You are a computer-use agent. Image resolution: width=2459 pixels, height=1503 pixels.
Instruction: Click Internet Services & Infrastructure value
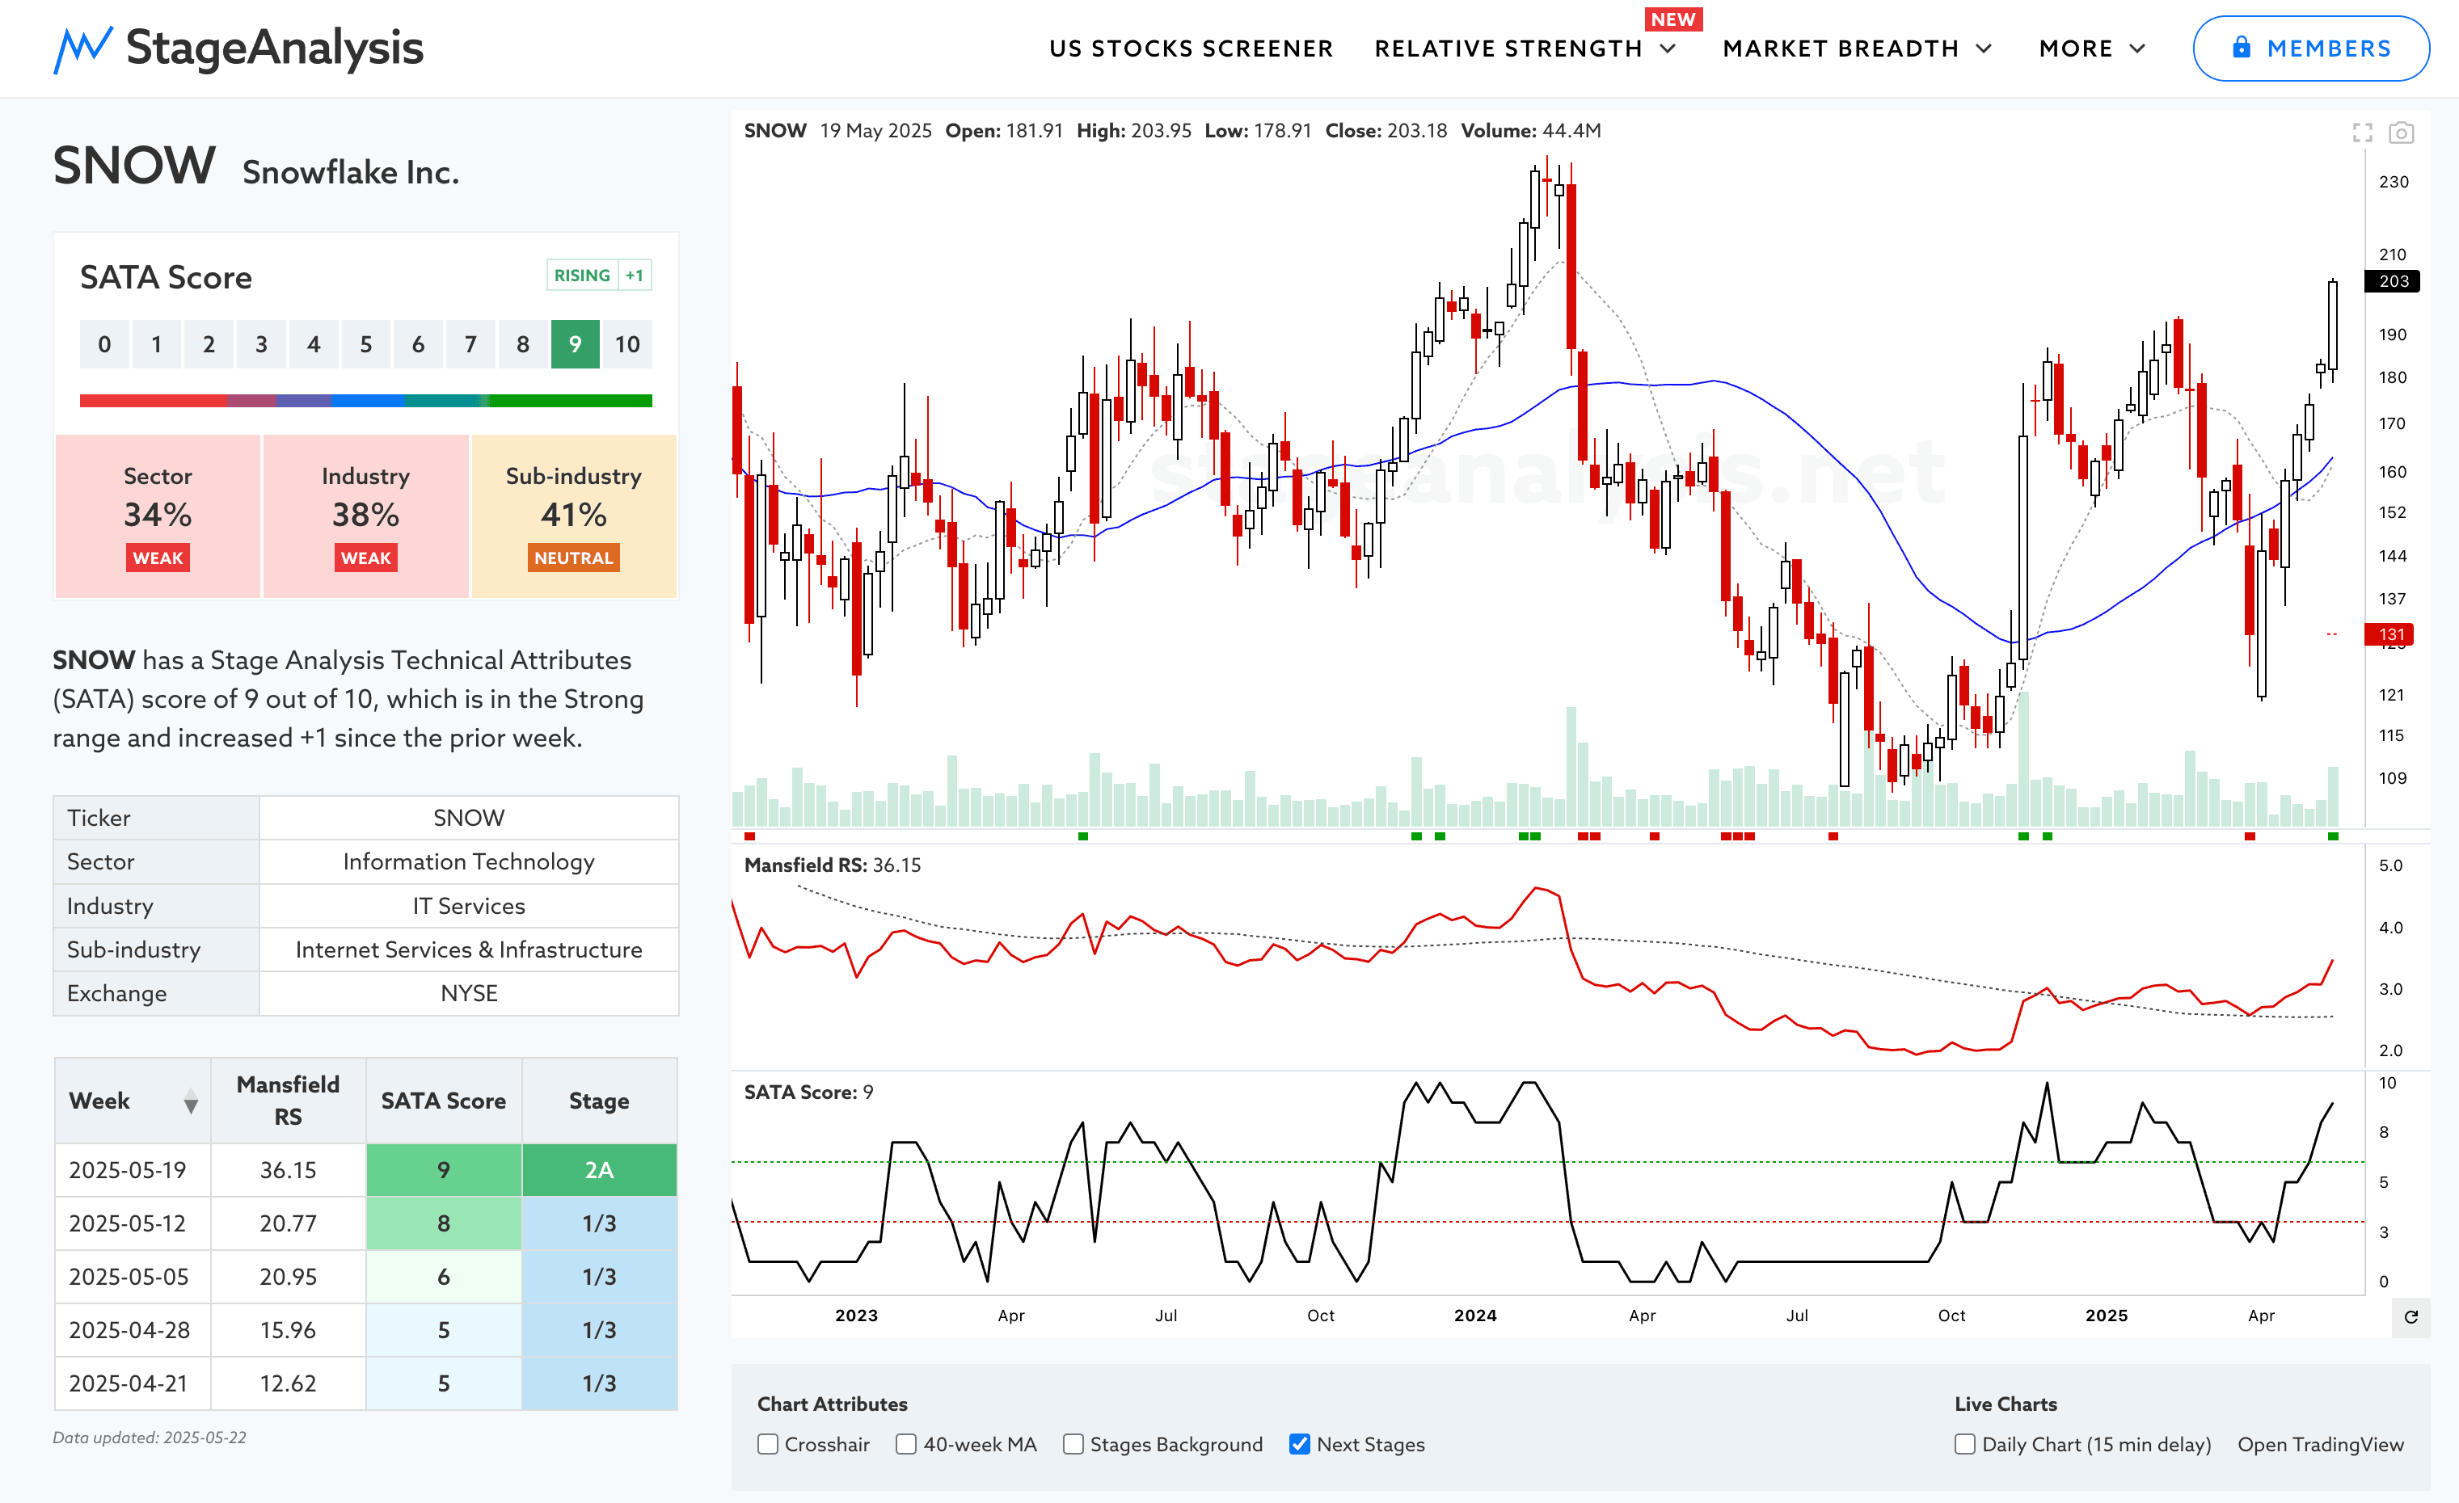tap(469, 949)
